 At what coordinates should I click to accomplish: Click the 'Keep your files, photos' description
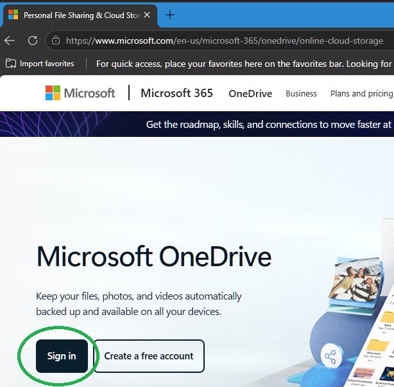[139, 304]
